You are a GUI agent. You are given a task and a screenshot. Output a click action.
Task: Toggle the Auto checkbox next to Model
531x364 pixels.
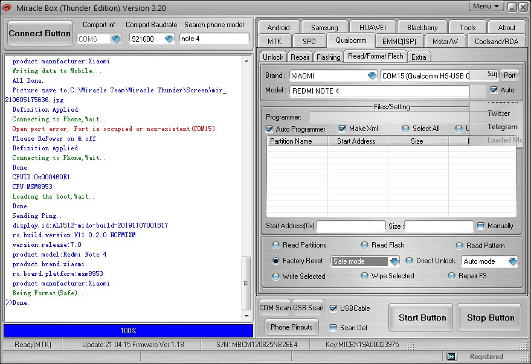494,90
